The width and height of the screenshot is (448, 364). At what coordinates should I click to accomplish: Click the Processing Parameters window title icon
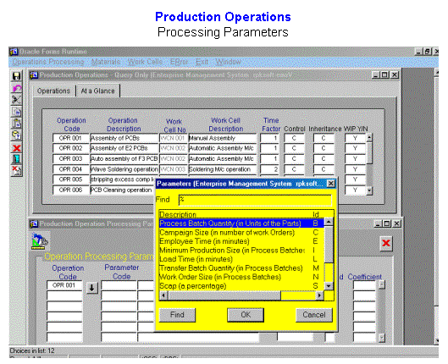pos(34,223)
